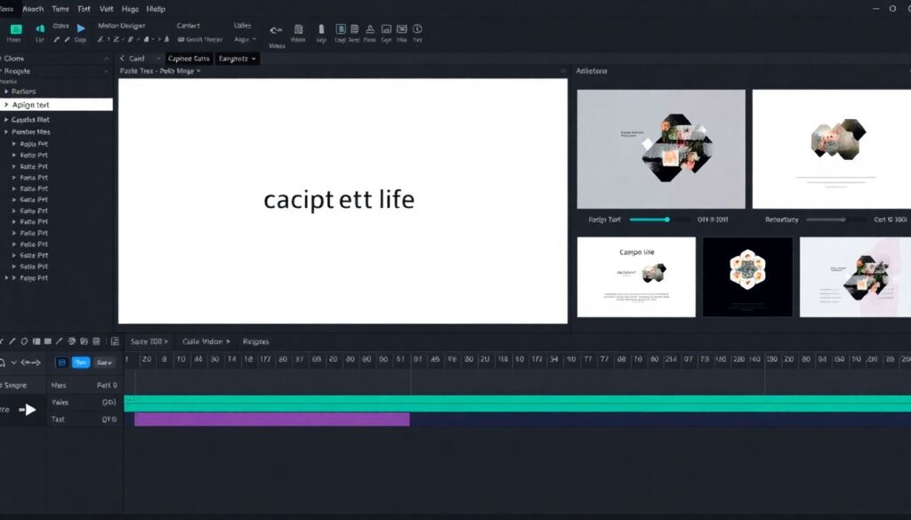Switch to the 'Caphed Catts' tab

click(x=188, y=59)
